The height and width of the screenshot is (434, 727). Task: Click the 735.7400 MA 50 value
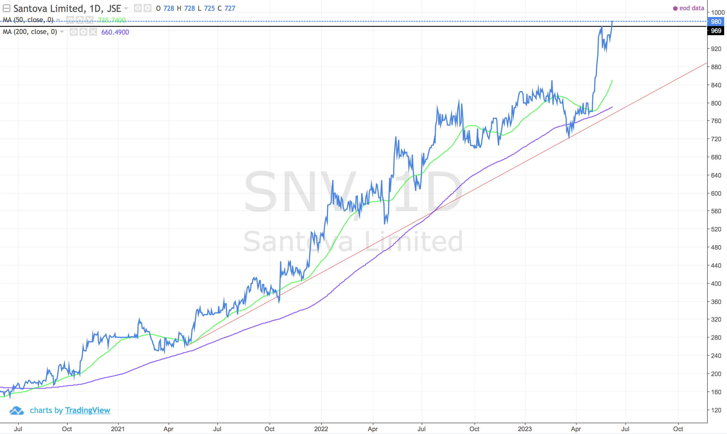click(x=112, y=20)
